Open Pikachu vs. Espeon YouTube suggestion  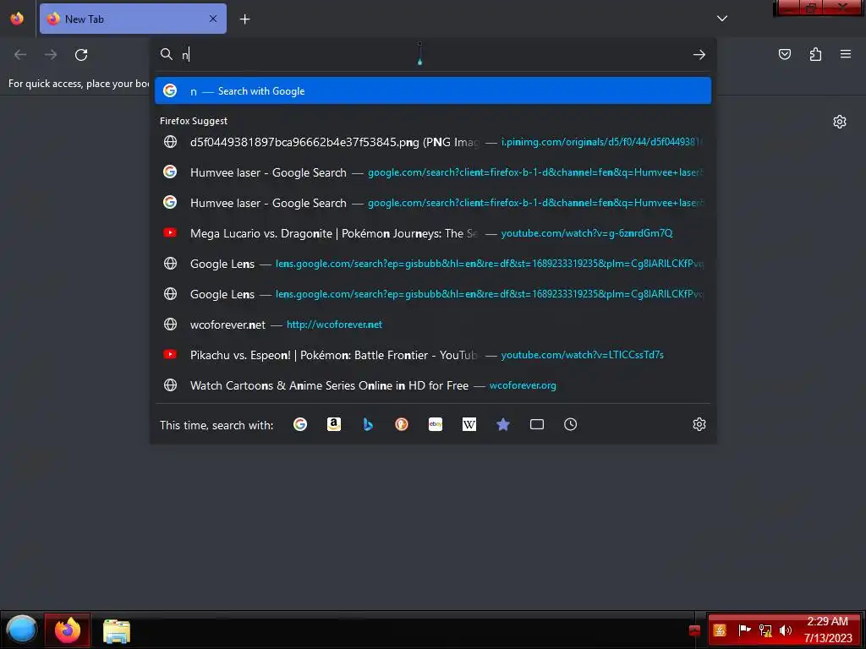point(433,354)
